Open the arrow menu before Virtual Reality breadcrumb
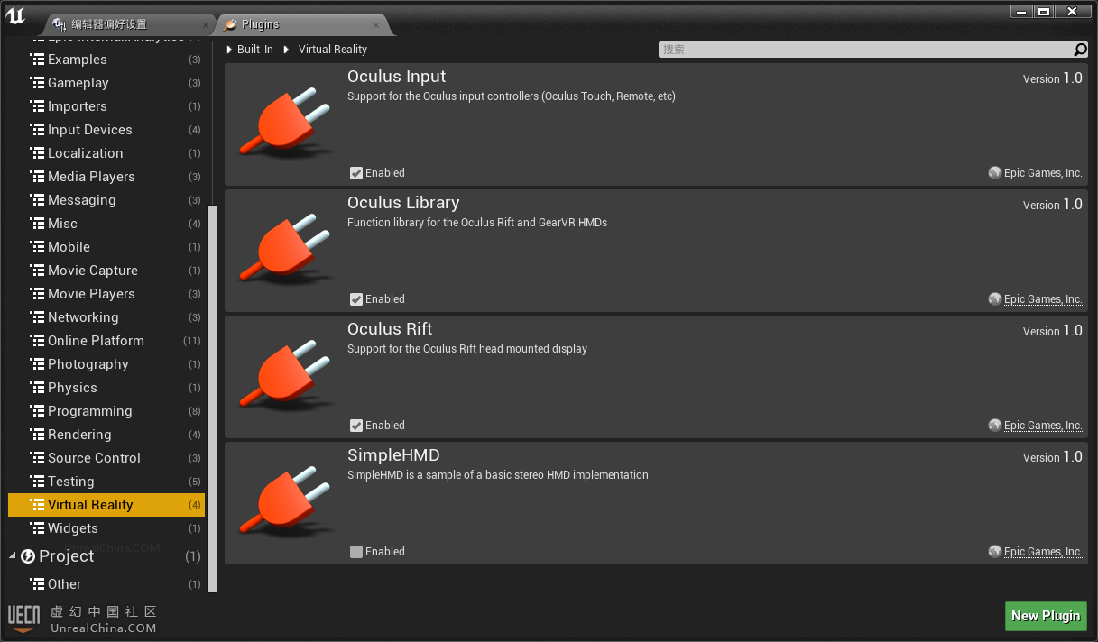The width and height of the screenshot is (1098, 642). click(x=286, y=50)
